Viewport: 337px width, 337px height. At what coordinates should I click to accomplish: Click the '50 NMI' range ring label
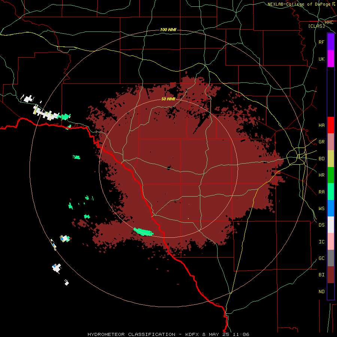coord(168,99)
